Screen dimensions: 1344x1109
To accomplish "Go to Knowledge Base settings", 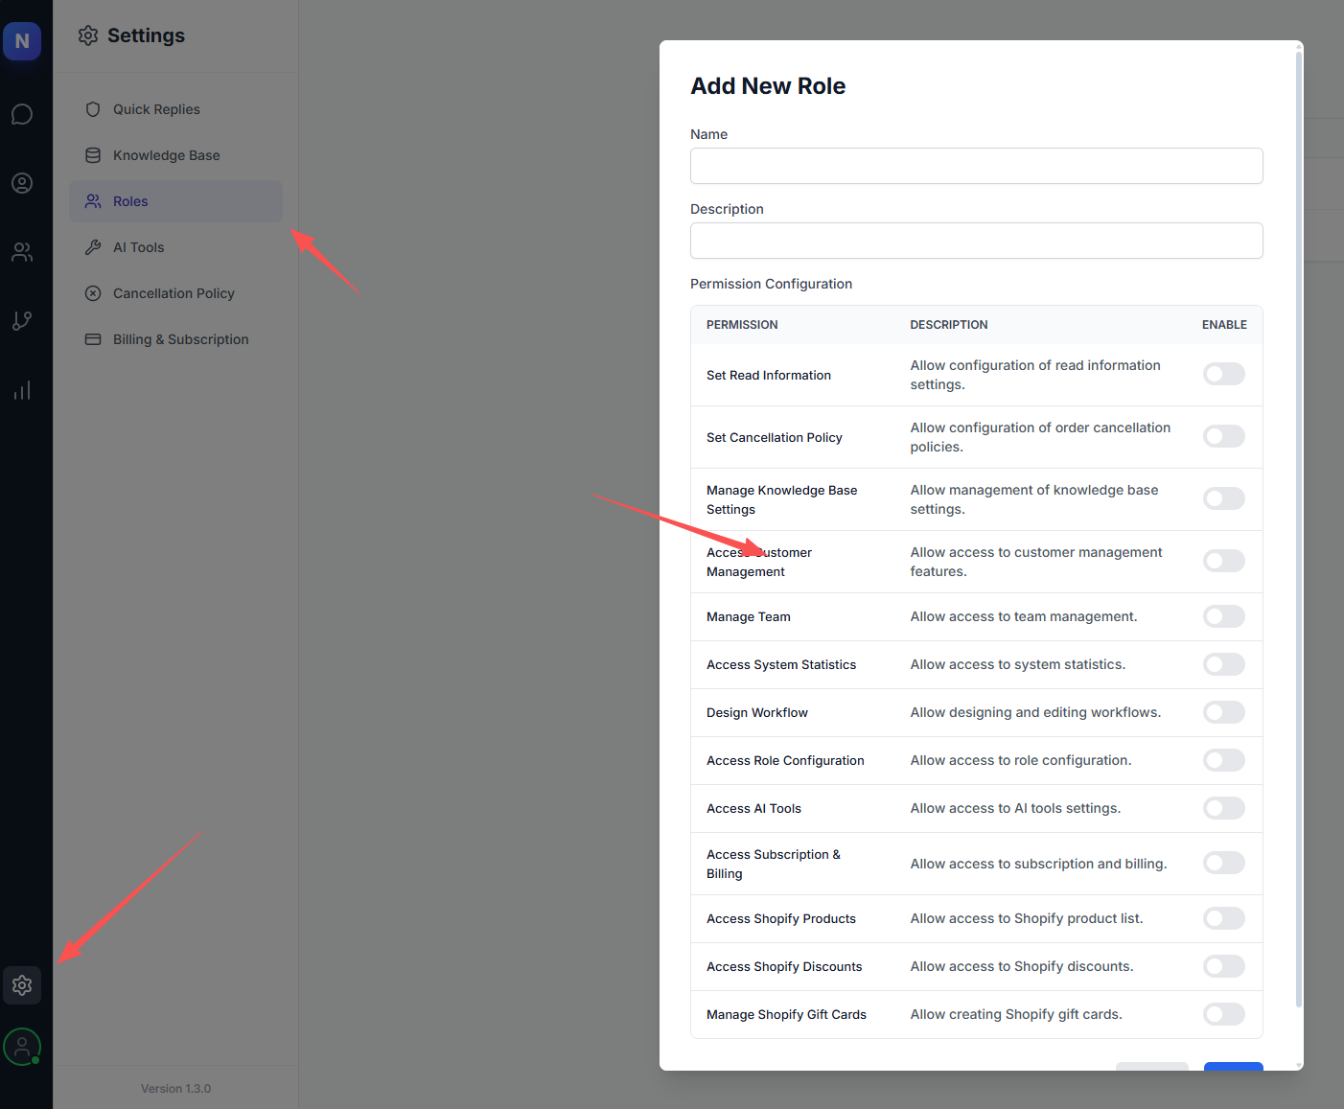I will tap(166, 155).
